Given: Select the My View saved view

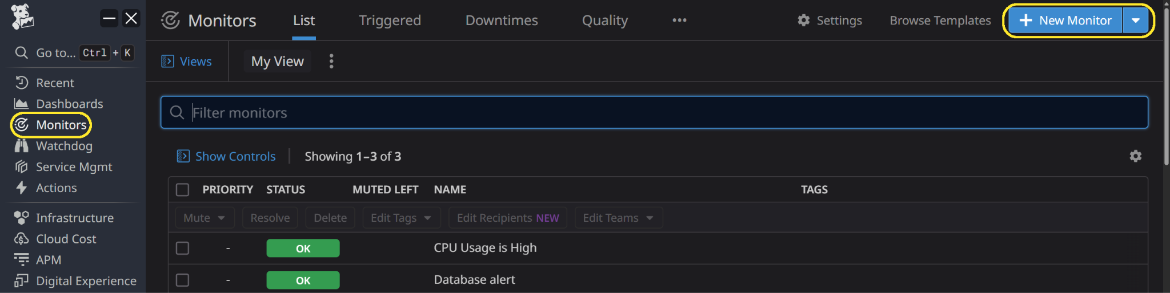Looking at the screenshot, I should pyautogui.click(x=278, y=61).
